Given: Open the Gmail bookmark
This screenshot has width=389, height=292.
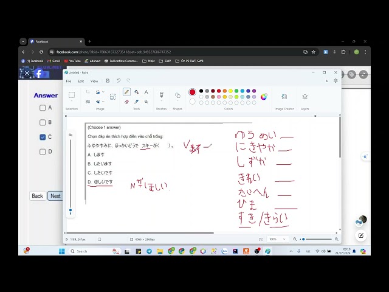Looking at the screenshot, I should (x=54, y=61).
